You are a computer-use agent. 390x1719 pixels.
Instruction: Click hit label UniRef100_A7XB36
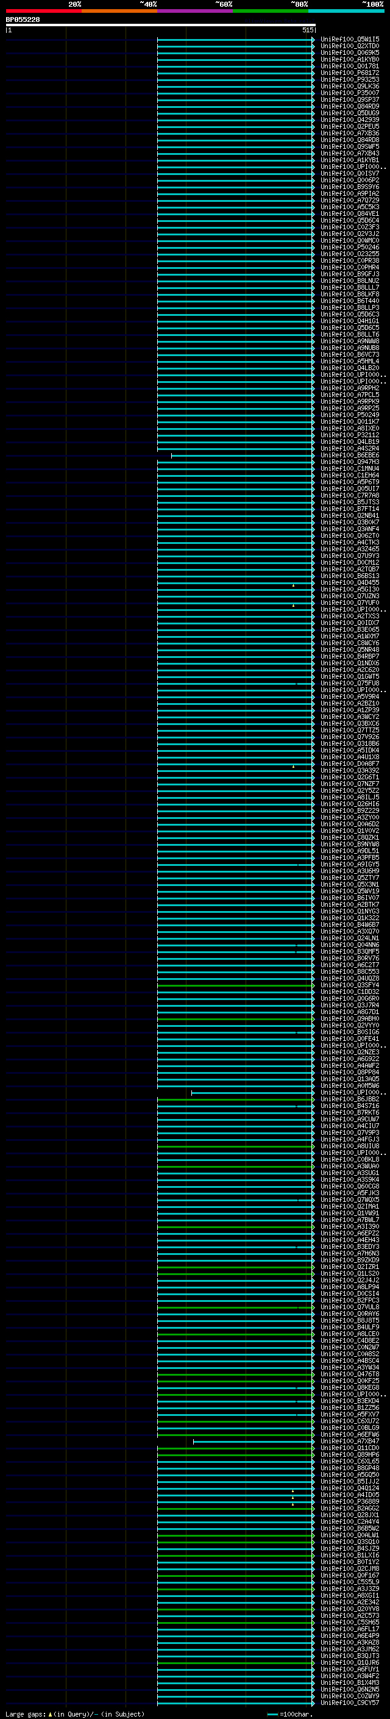coord(350,134)
